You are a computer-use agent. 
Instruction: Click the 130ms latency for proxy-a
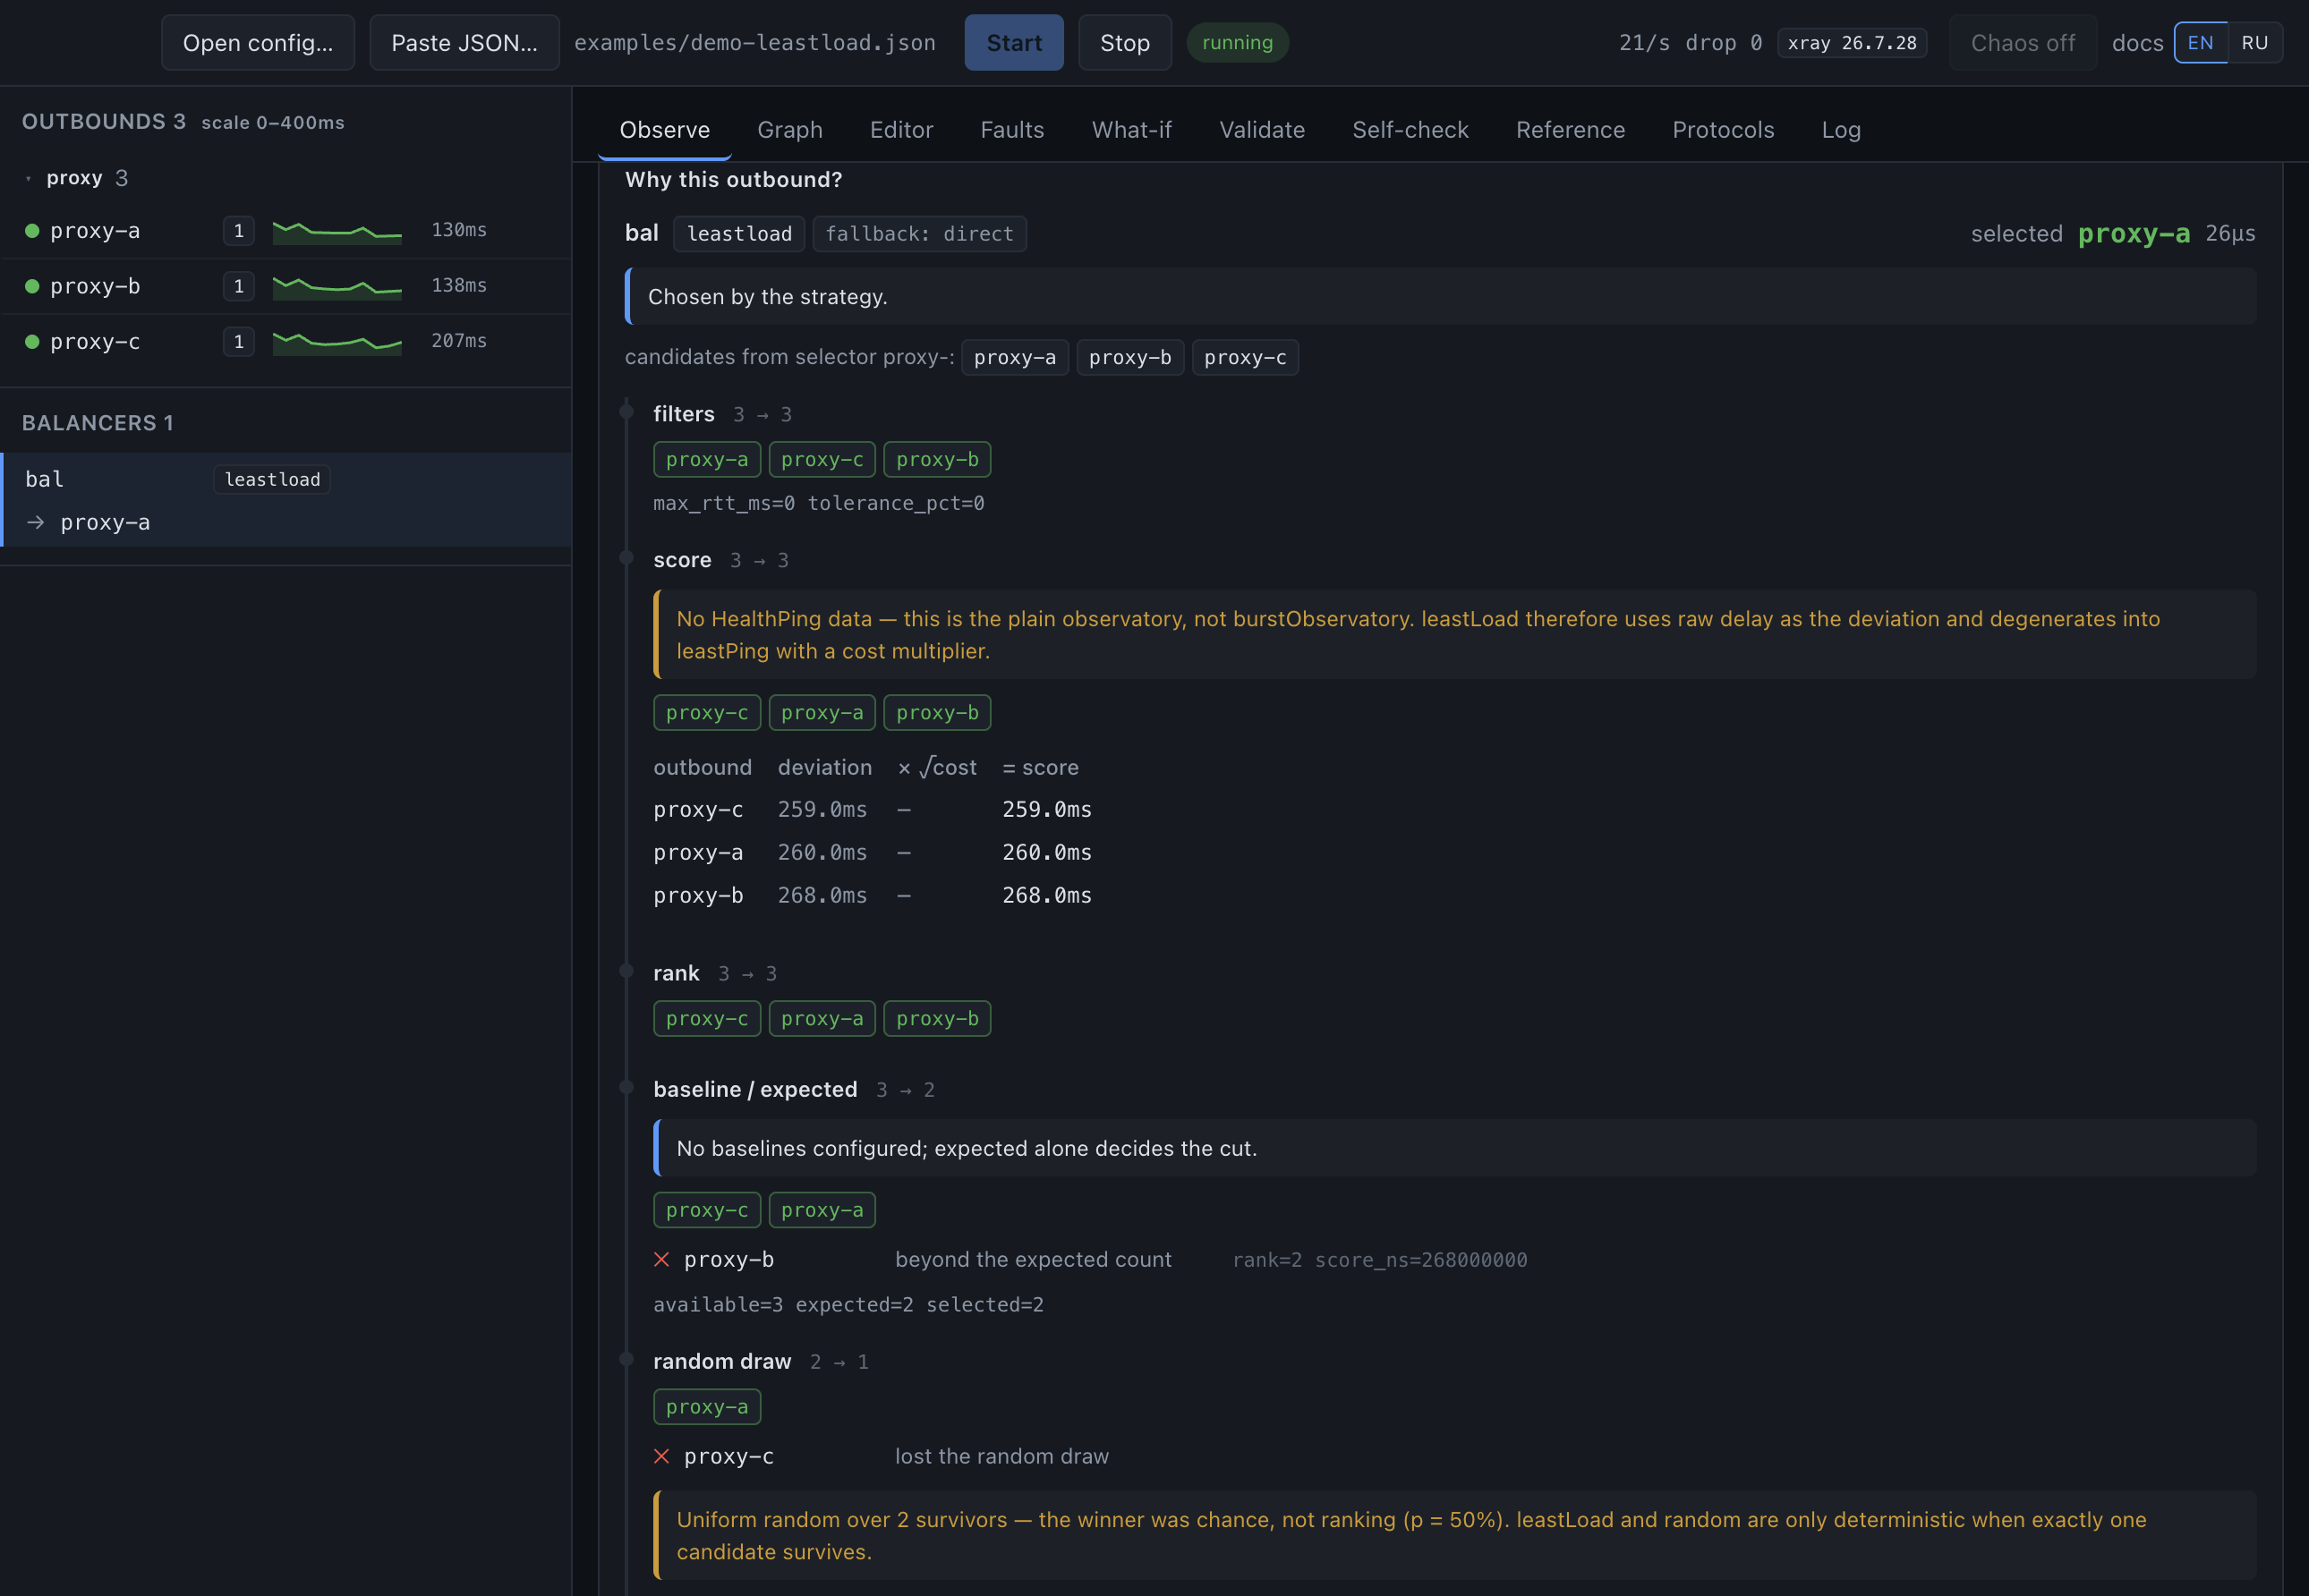(459, 230)
